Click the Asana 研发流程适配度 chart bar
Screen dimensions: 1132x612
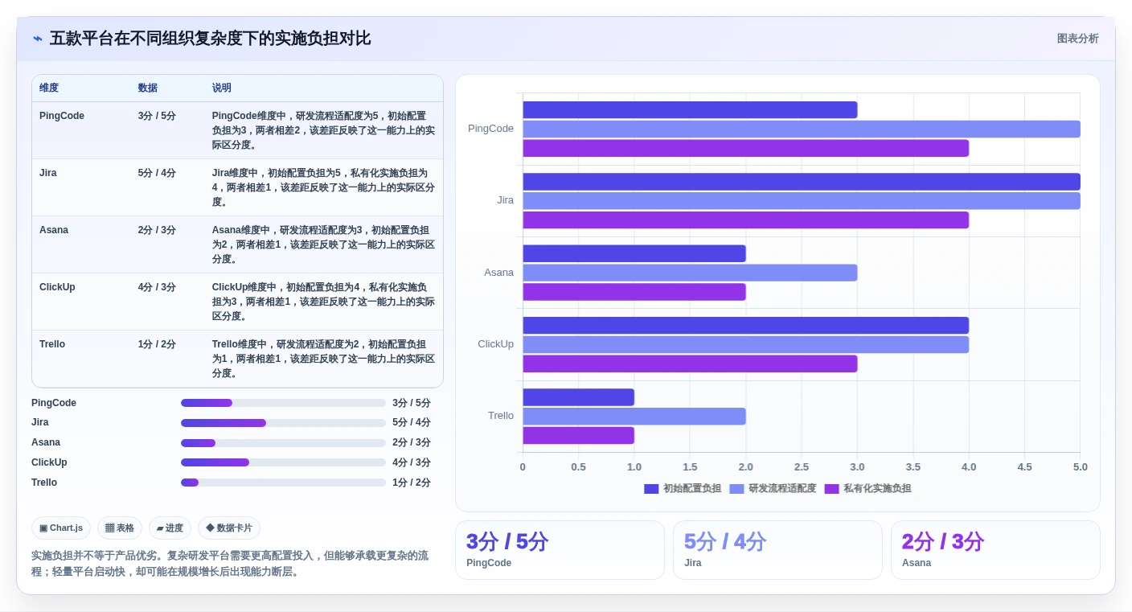click(690, 273)
